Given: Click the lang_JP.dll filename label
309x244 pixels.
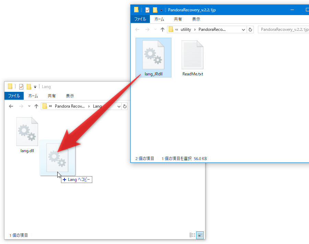Looking at the screenshot, I should tap(154, 74).
